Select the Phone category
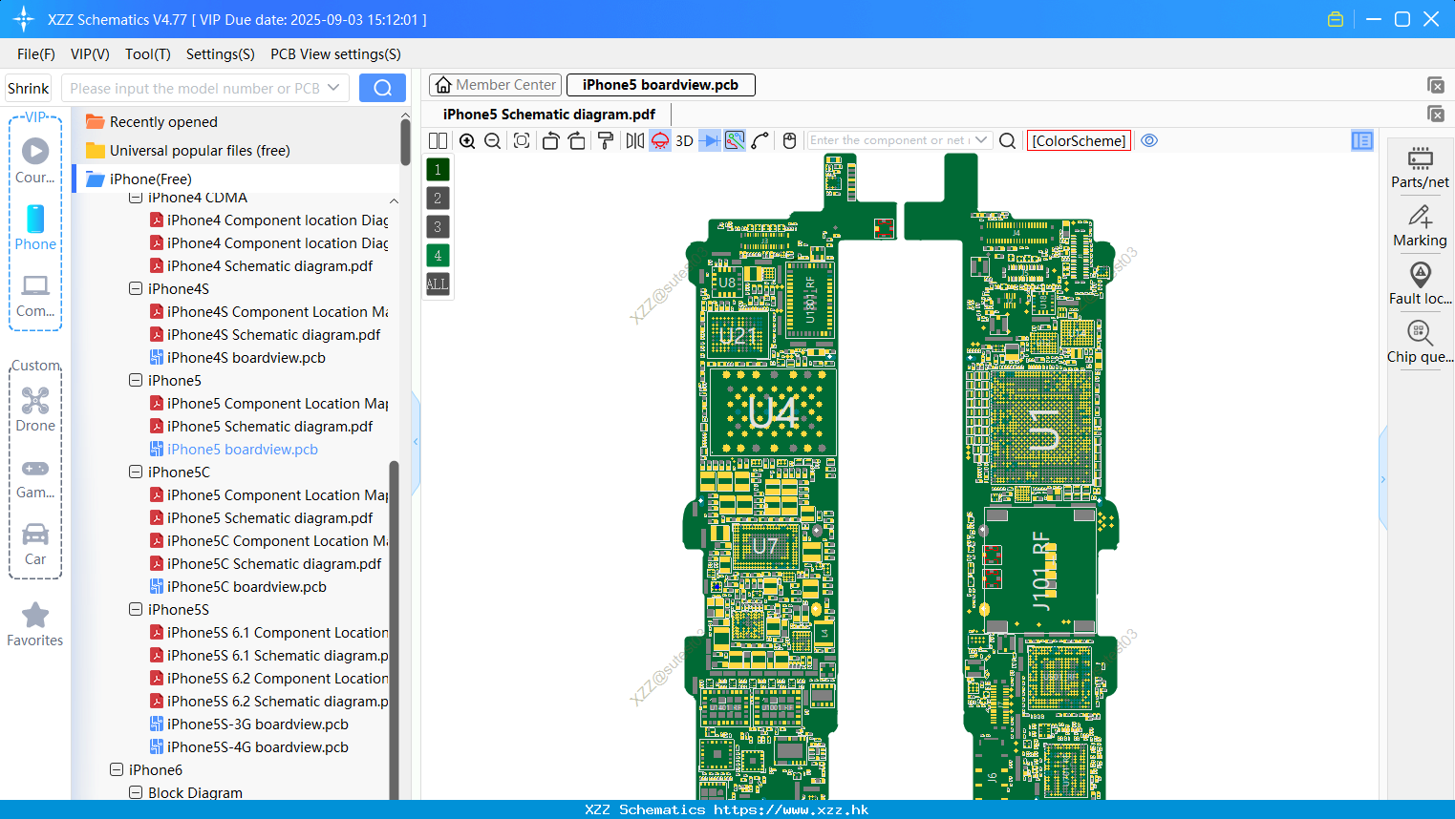The image size is (1455, 819). pos(35,228)
